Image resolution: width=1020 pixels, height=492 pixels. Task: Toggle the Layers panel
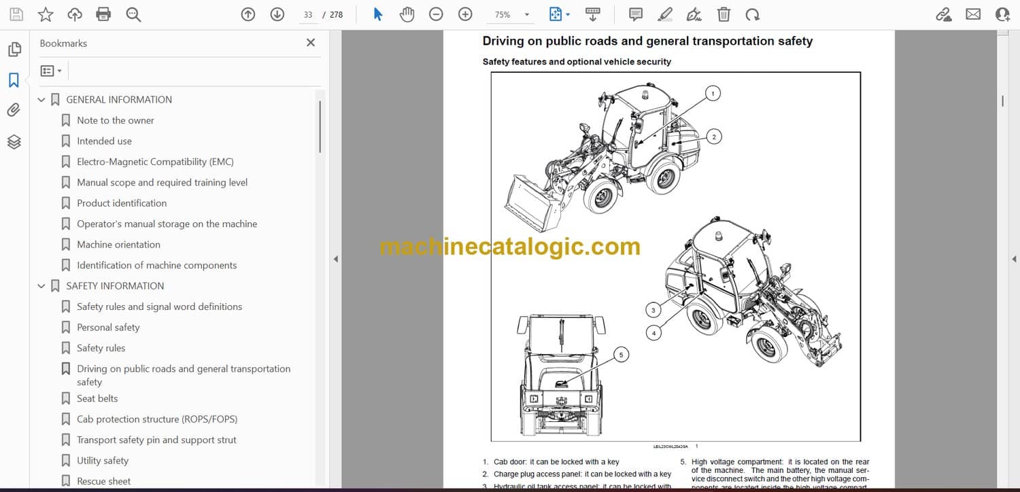14,141
